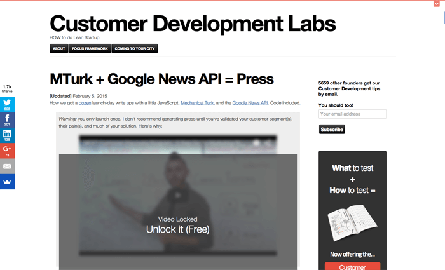Follow the Google News API link
The height and width of the screenshot is (270, 445).
(x=250, y=103)
